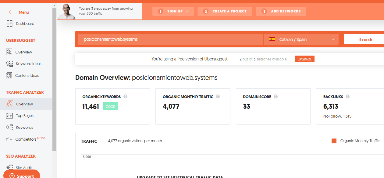Click the language dropdown chevron arrow
The height and width of the screenshot is (178, 384).
pos(333,39)
